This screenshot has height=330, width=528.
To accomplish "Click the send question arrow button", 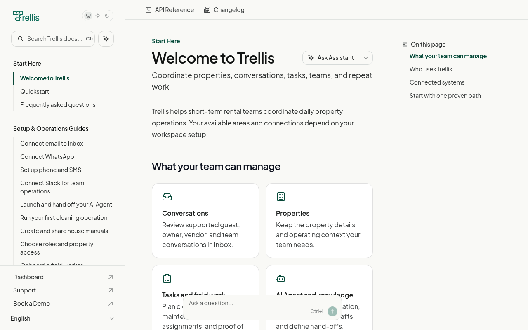I will point(332,311).
